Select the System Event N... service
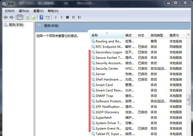 [137, 128]
